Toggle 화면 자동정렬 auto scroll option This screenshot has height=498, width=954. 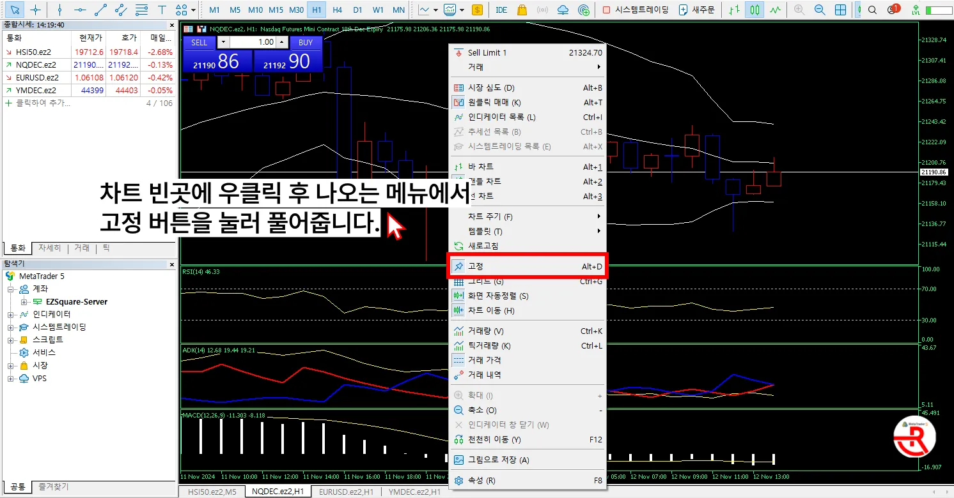[x=528, y=296]
